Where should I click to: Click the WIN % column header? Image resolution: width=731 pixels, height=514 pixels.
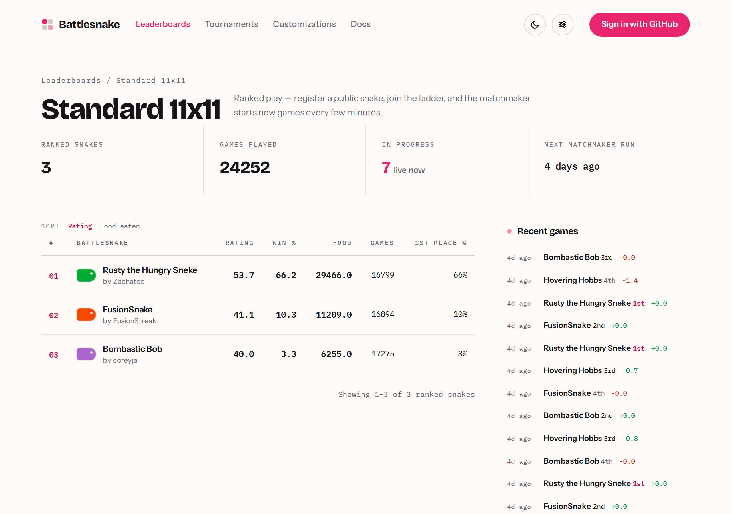coord(284,243)
